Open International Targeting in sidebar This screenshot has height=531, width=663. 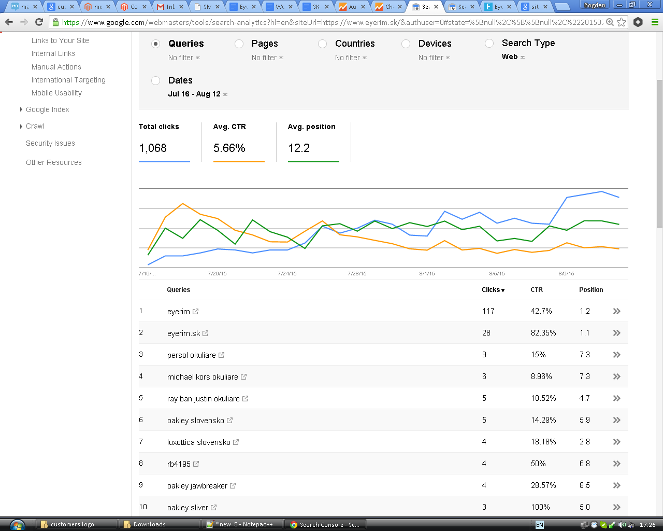(68, 80)
